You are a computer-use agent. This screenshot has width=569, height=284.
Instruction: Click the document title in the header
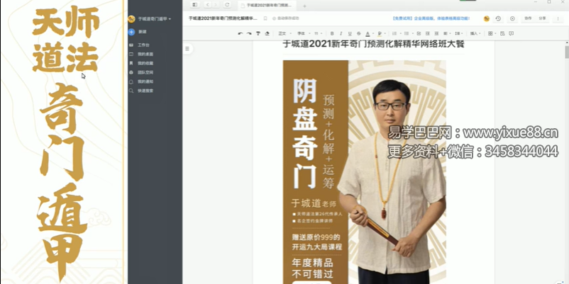[223, 18]
